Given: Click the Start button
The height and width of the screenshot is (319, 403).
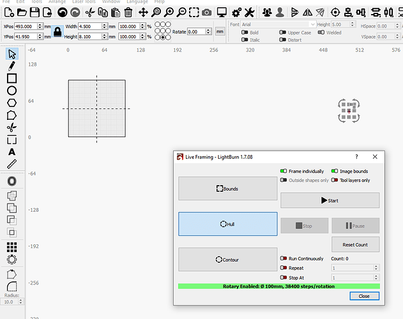Looking at the screenshot, I should click(x=330, y=200).
